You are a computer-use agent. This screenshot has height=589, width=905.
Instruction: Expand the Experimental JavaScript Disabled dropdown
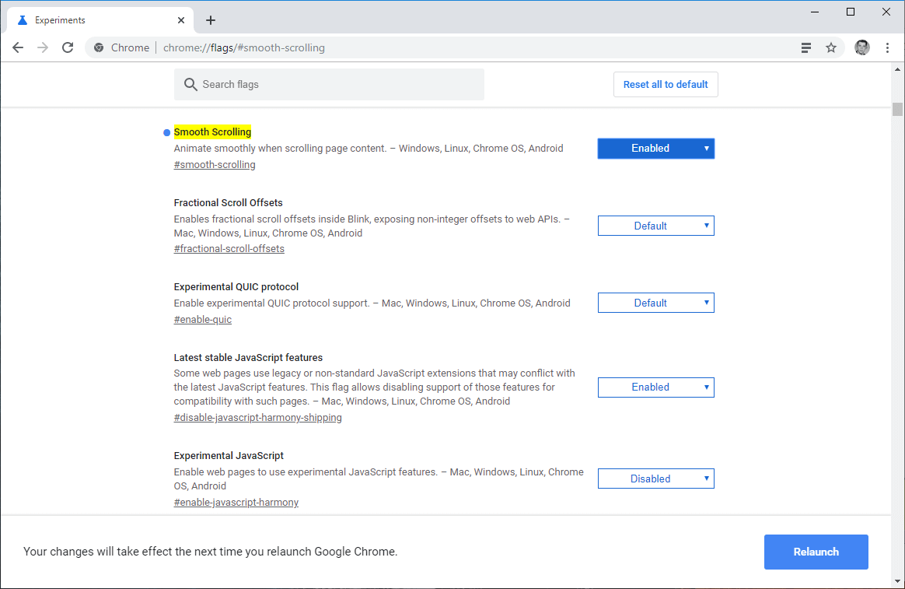(655, 479)
